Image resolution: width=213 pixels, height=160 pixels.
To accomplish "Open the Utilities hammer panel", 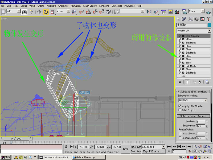I will click(208, 19).
